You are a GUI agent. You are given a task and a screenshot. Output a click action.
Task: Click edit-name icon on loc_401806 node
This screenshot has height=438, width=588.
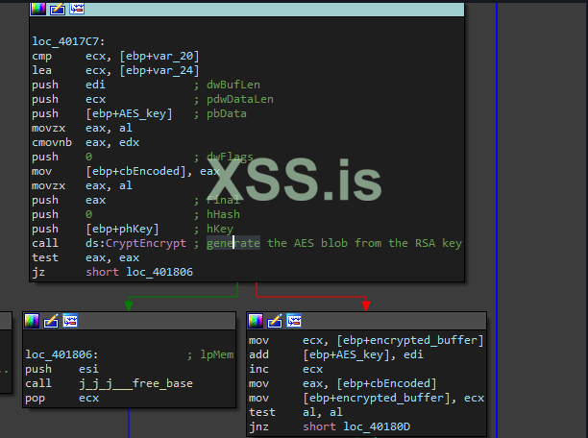coord(51,321)
